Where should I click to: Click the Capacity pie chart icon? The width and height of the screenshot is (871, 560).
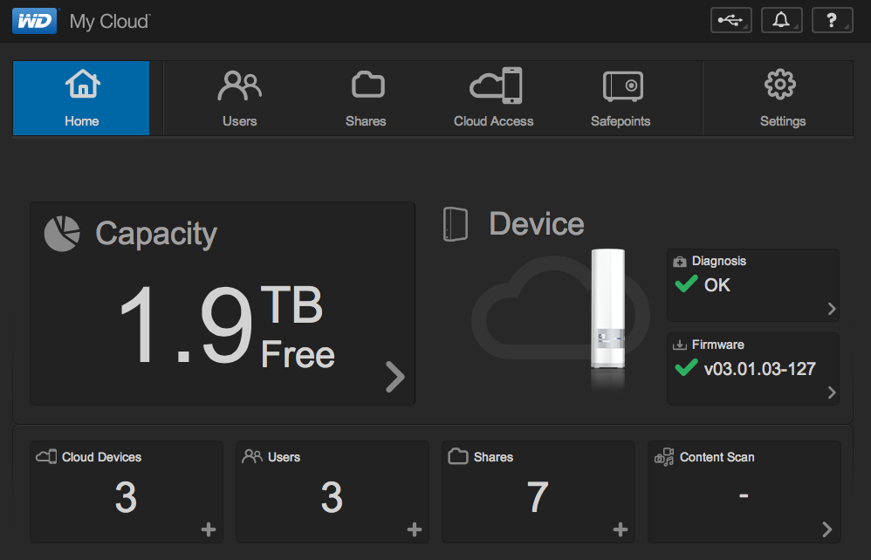point(62,234)
